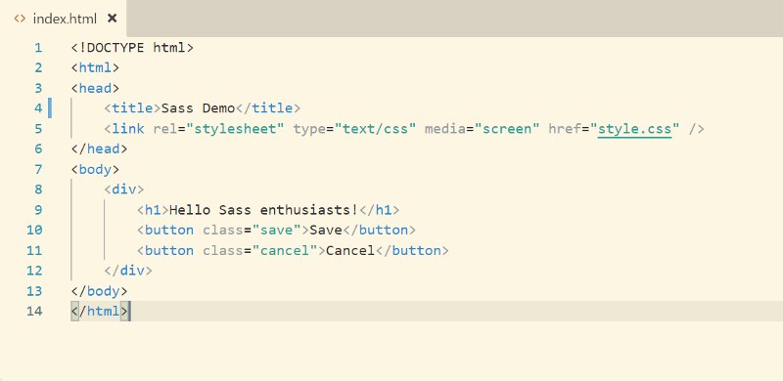
Task: Click the HTML file icon on the index.html tab
Action: pyautogui.click(x=20, y=19)
